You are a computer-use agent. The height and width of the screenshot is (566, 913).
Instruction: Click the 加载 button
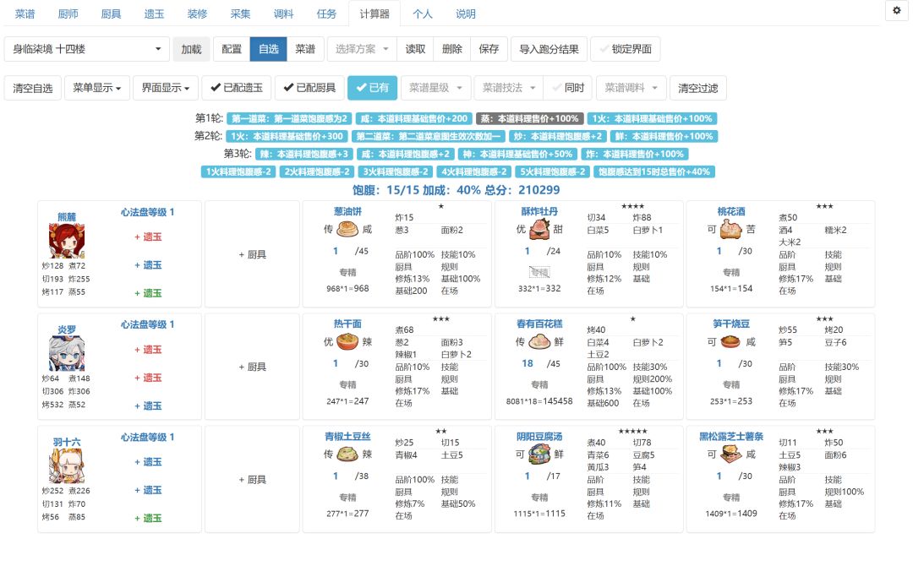[x=191, y=49]
